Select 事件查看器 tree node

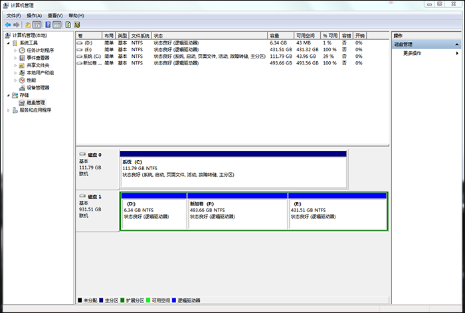pyautogui.click(x=38, y=58)
